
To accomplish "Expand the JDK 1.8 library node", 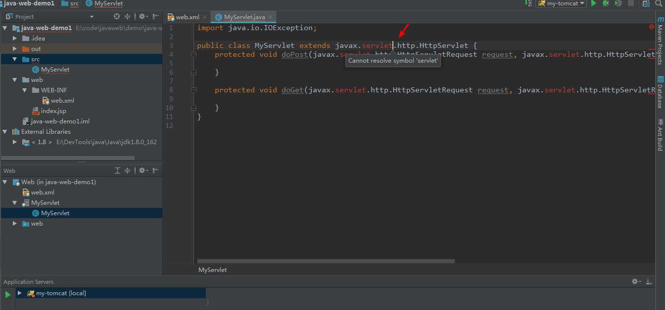I will tap(15, 142).
